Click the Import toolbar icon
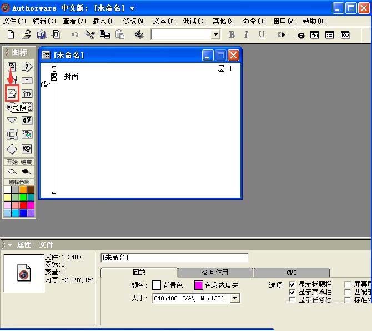The width and height of the screenshot is (372, 331). point(56,34)
